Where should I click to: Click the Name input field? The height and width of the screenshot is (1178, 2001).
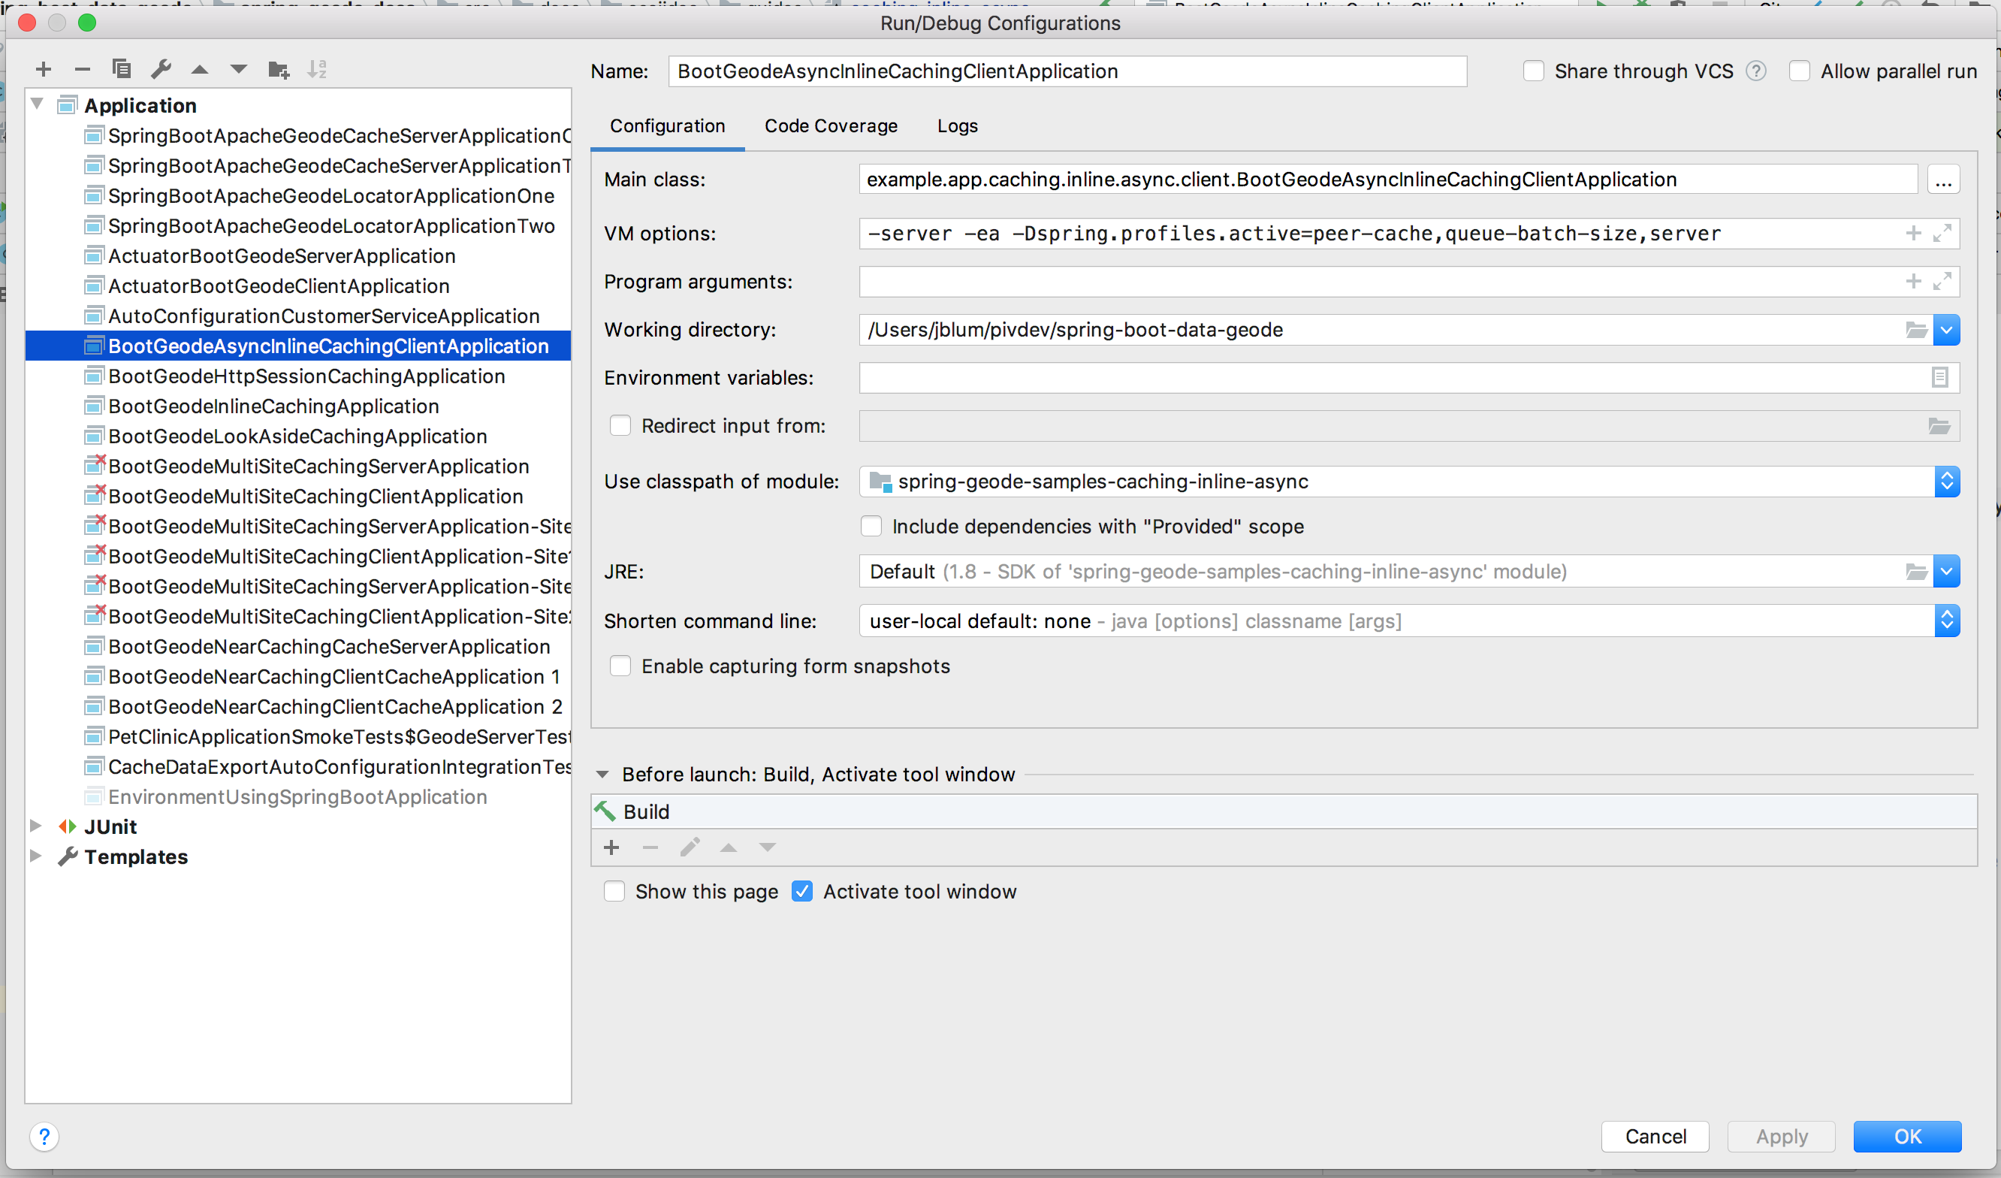[x=1067, y=71]
